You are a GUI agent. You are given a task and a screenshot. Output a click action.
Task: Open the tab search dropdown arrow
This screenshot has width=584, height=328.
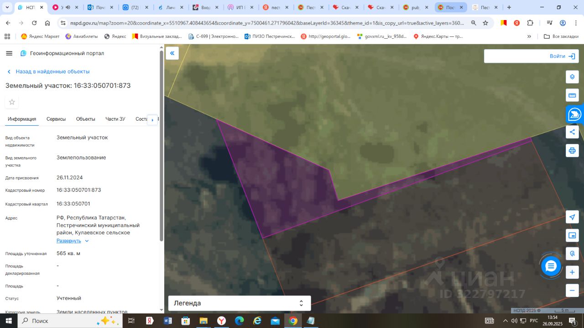tap(7, 7)
